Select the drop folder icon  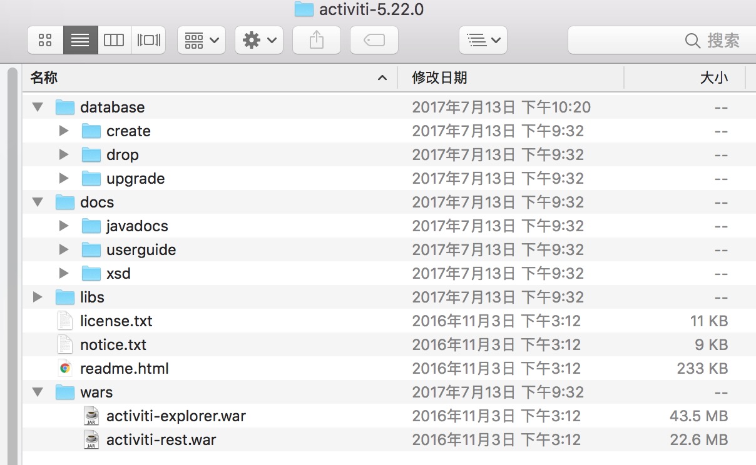click(x=91, y=155)
